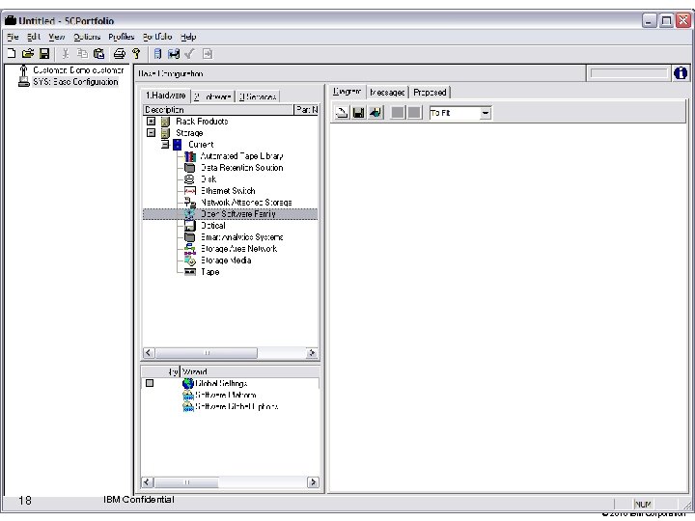Click the Description column header
Viewport: 695px width, 521px height.
[x=218, y=109]
